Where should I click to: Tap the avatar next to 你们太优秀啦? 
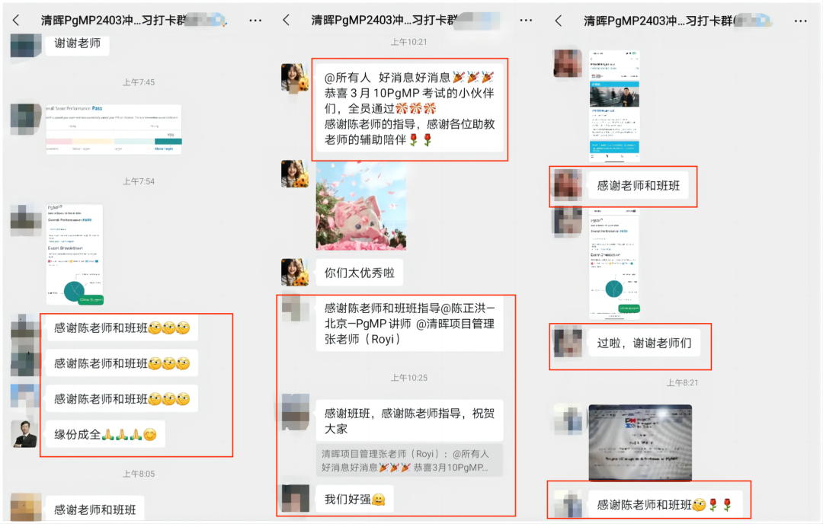pos(295,273)
